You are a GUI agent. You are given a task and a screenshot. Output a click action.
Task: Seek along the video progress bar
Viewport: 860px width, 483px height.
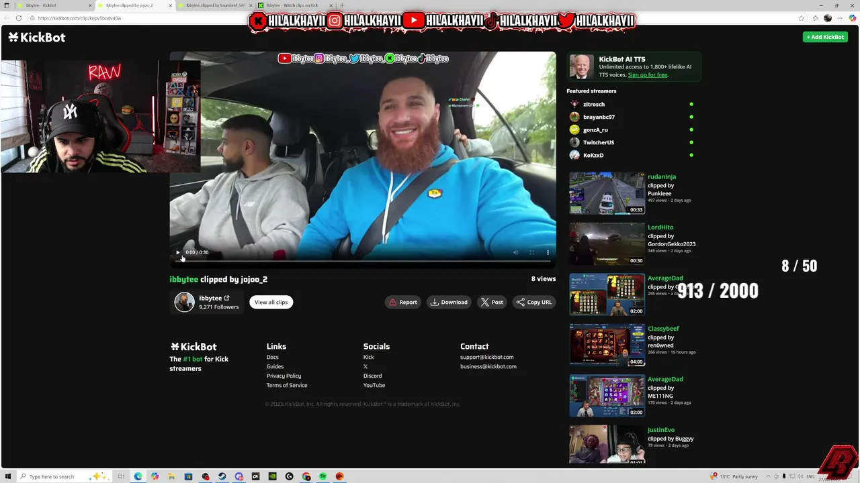click(x=363, y=260)
